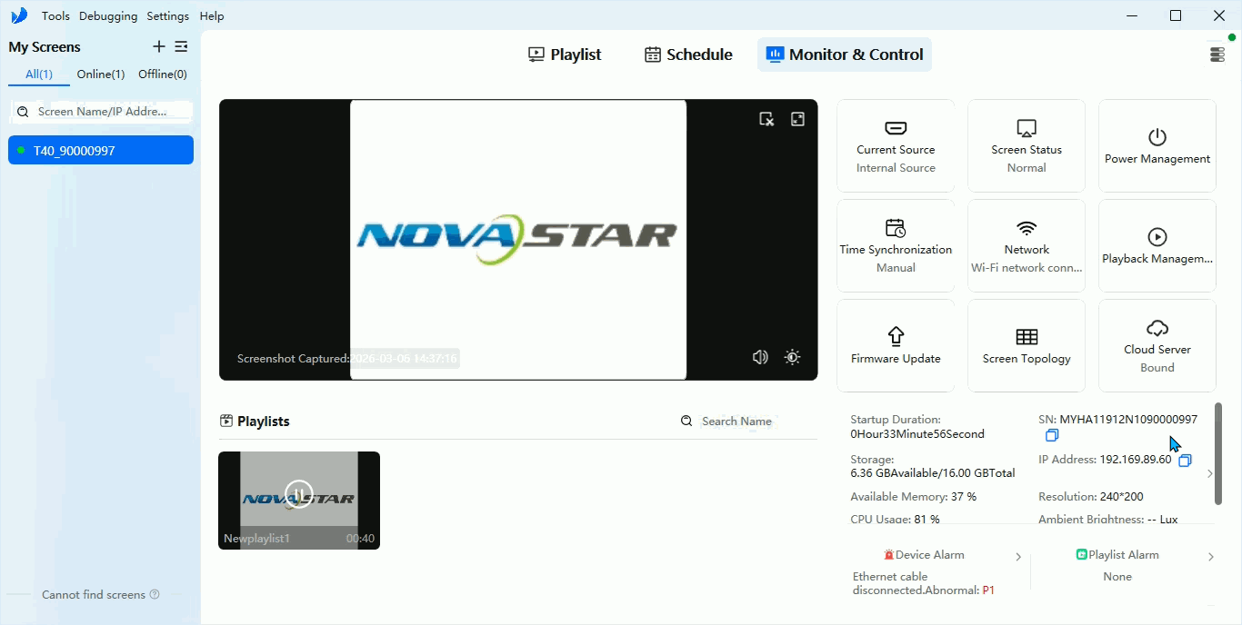Open the My Screens list options icon
Screen dimensions: 1242x625
181,46
